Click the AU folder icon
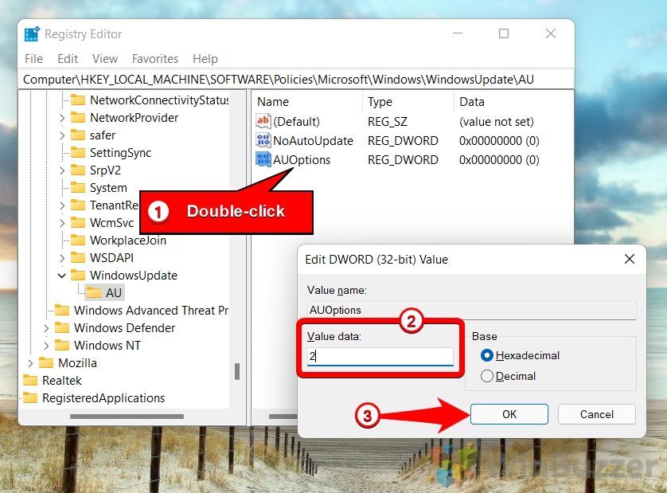The image size is (667, 493). click(94, 293)
